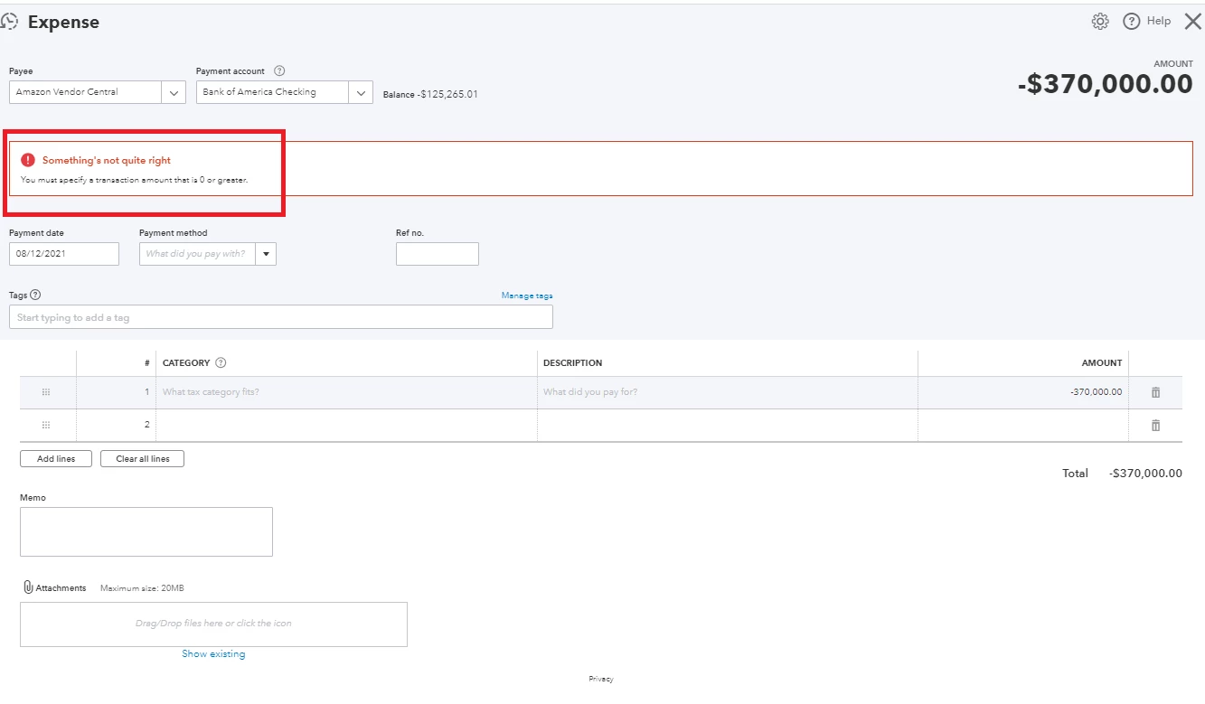Close the Expense form
This screenshot has height=704, width=1205.
pos(1192,22)
